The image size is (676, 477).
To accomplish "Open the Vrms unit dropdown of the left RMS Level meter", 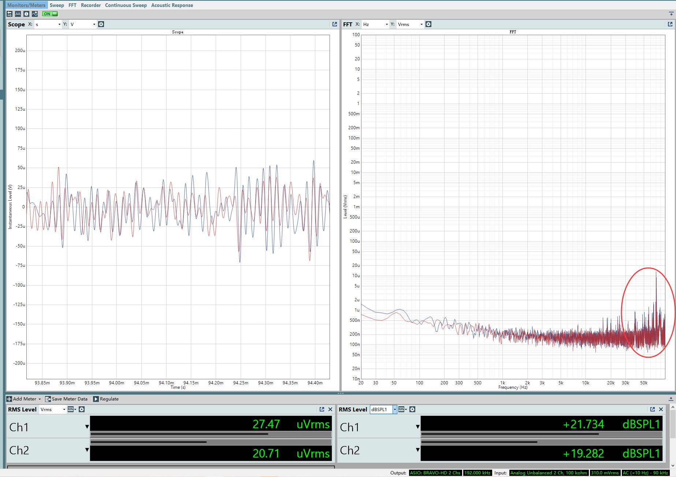I will (53, 409).
